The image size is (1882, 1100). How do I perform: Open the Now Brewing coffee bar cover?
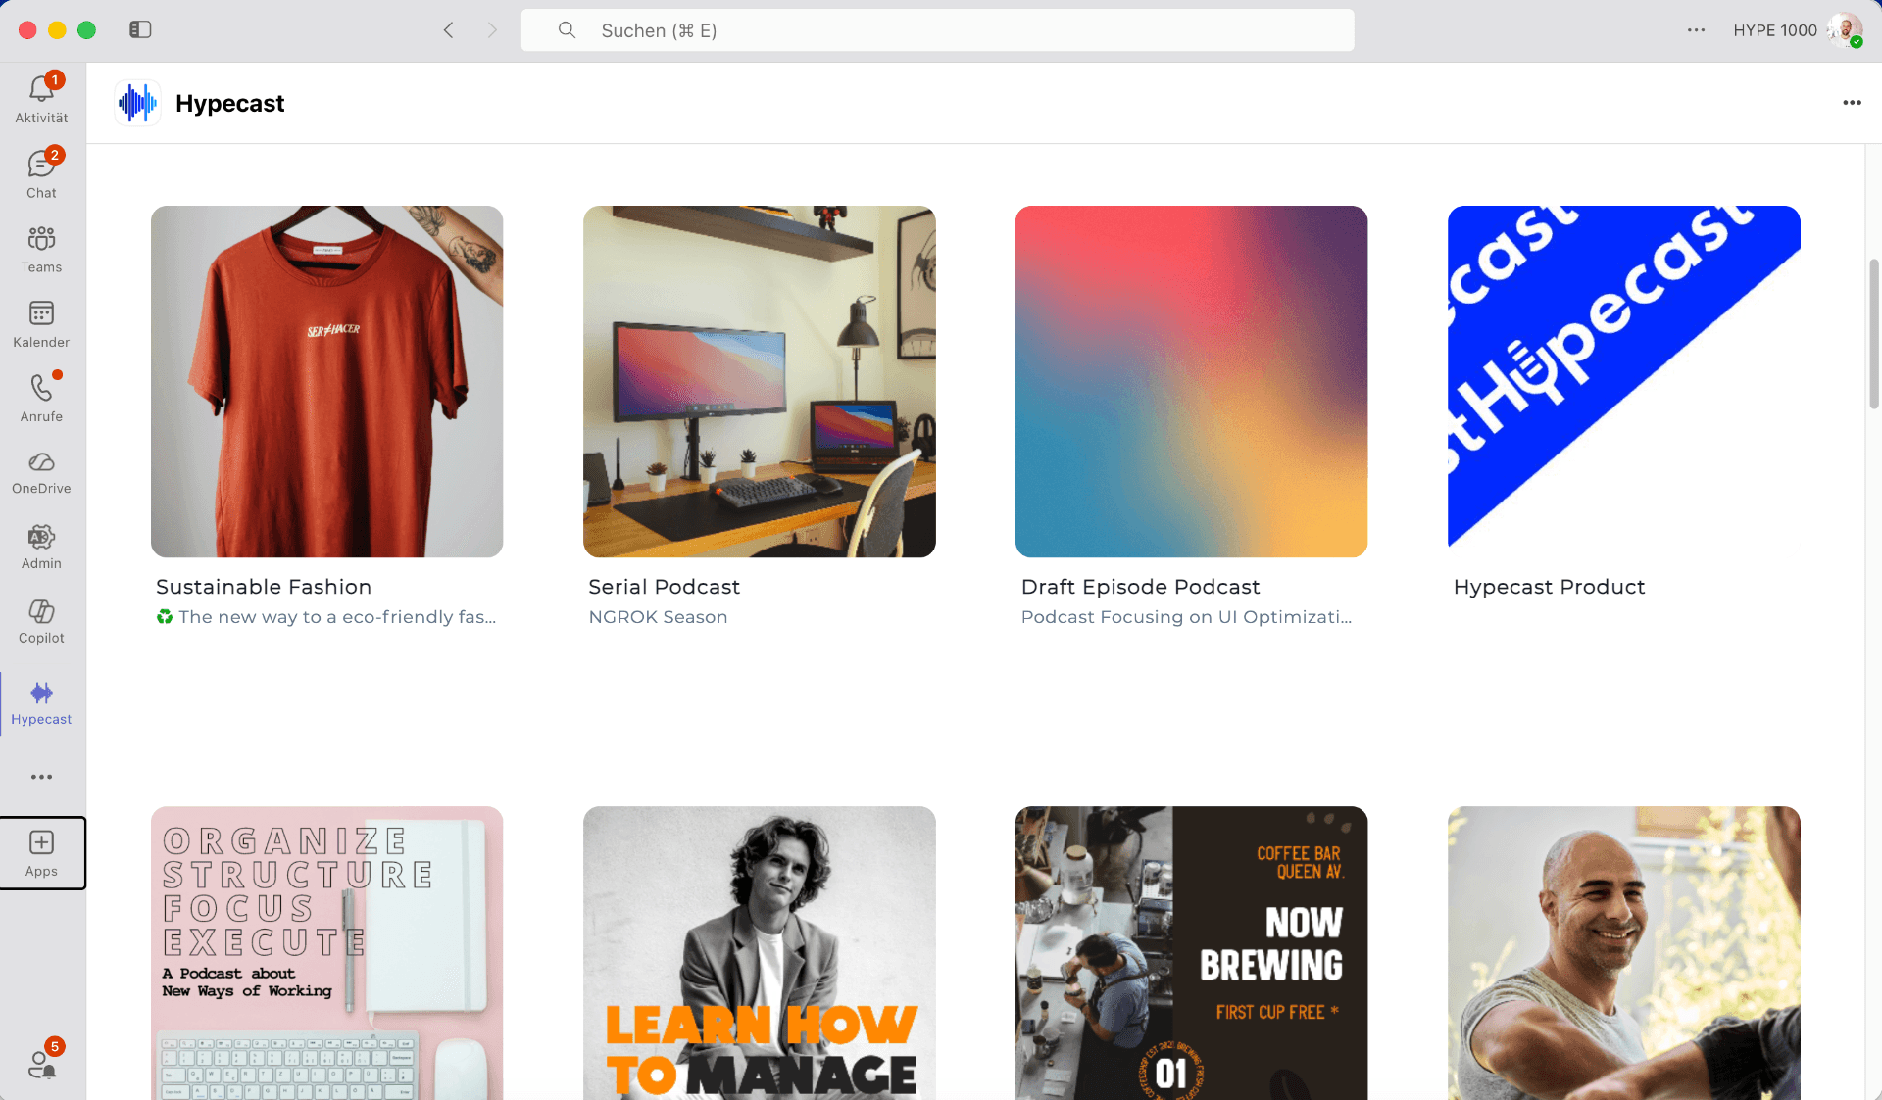click(x=1191, y=953)
